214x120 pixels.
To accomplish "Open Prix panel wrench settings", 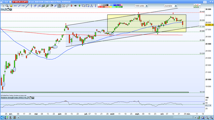I will tap(6, 9).
